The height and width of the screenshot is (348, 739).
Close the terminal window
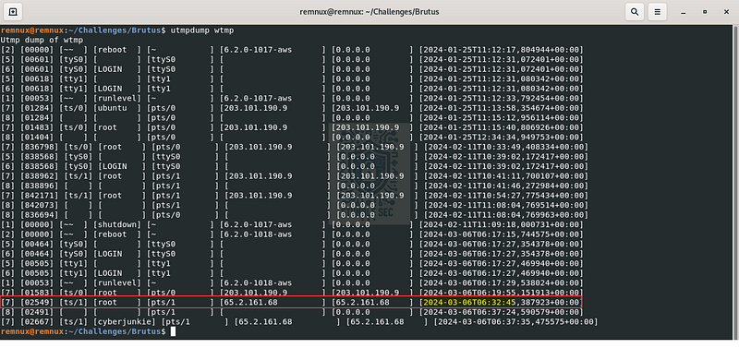[x=726, y=11]
